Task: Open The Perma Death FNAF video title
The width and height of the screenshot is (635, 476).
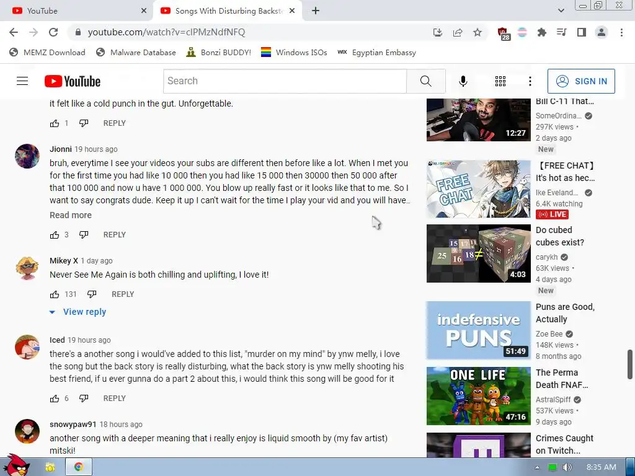Action: (x=562, y=379)
